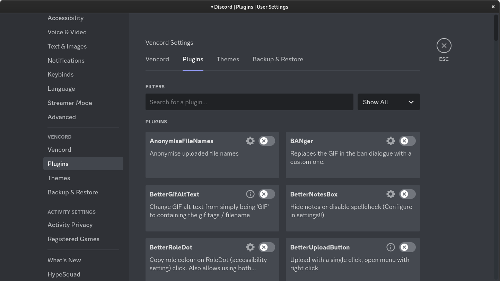Open the Show All filter dropdown
500x281 pixels.
coord(388,102)
